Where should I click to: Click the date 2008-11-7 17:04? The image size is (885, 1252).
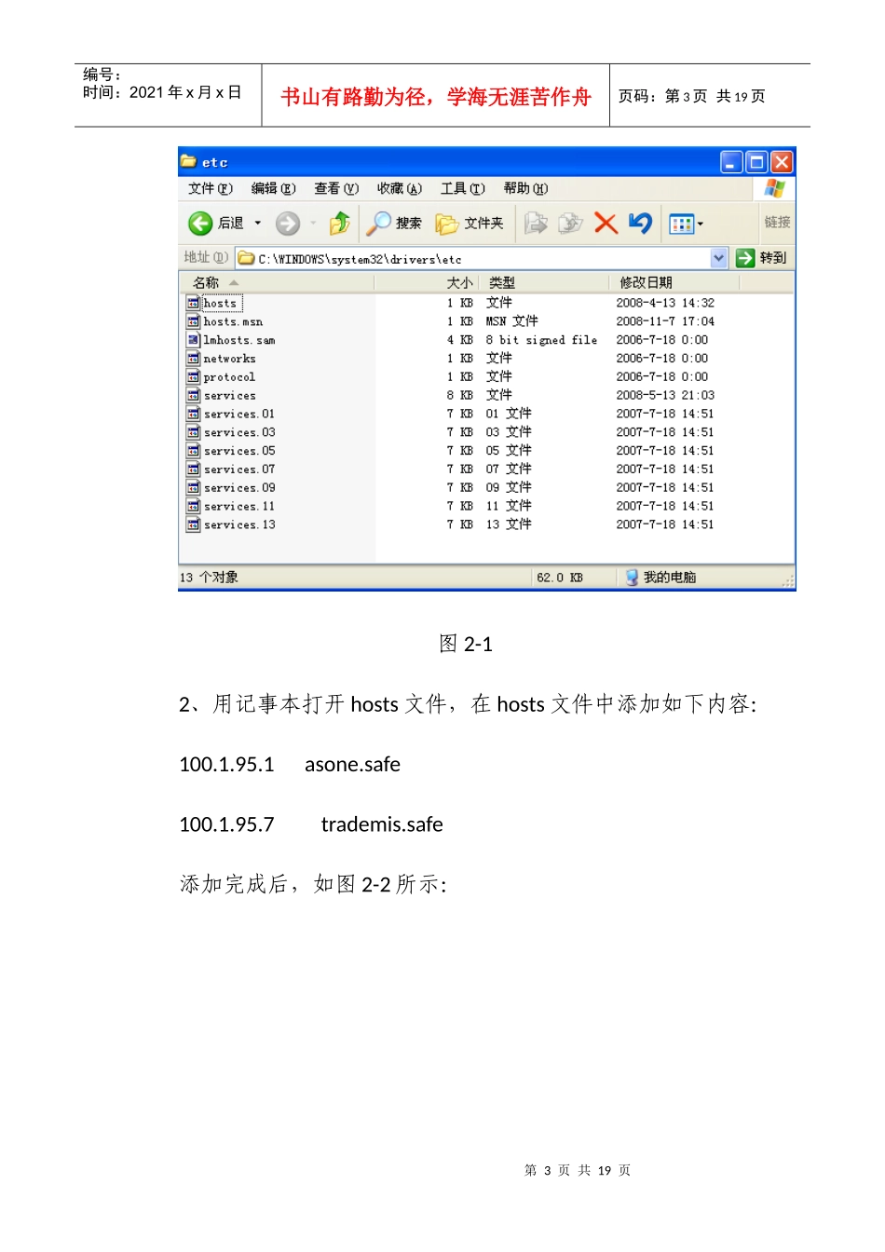[665, 321]
